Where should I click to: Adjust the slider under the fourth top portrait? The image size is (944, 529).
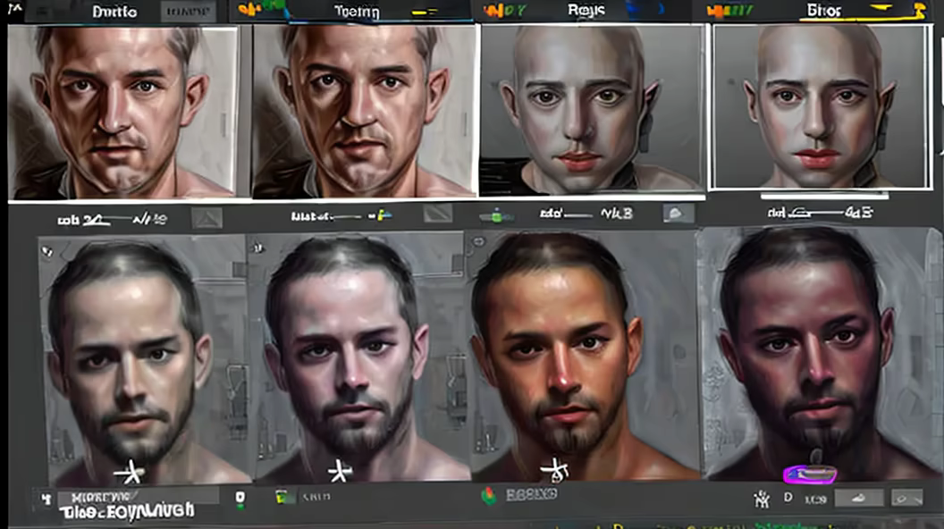click(819, 214)
